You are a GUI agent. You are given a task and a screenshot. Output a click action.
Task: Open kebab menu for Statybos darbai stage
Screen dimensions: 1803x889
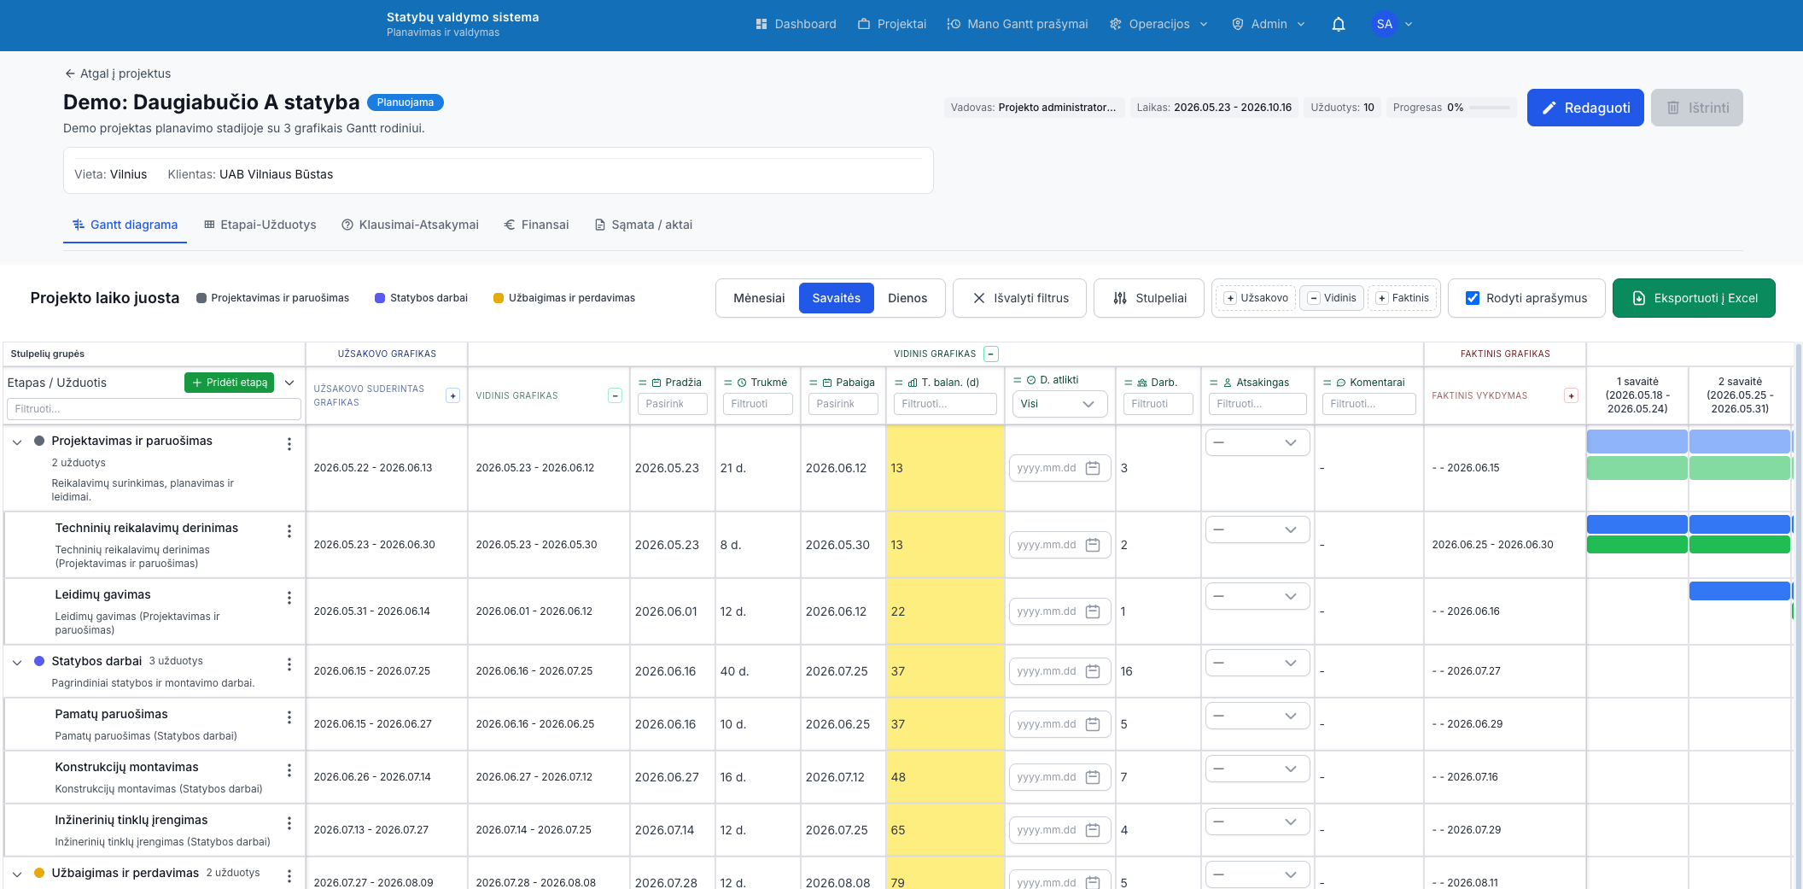289,664
